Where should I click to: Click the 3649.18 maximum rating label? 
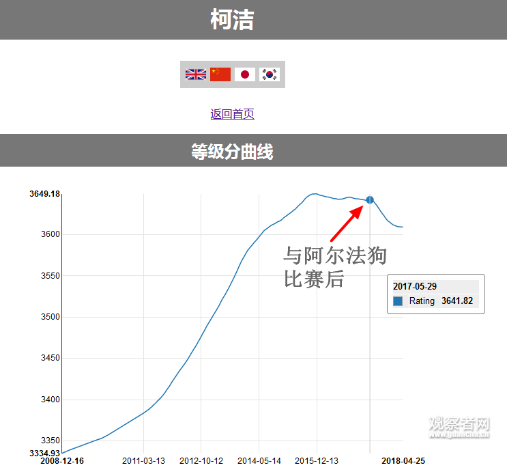pos(44,194)
